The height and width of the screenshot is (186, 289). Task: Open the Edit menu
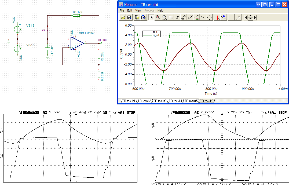point(130,10)
